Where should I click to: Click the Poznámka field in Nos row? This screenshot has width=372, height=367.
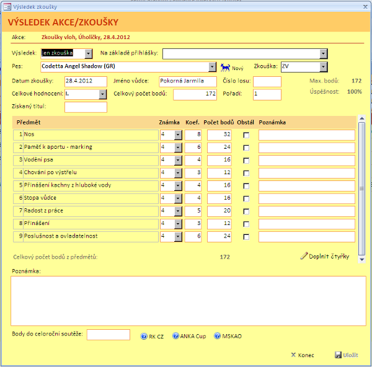pyautogui.click(x=307, y=135)
